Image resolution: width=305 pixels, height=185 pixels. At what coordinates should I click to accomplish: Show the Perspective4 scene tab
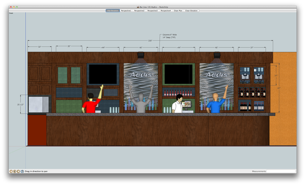166,11
